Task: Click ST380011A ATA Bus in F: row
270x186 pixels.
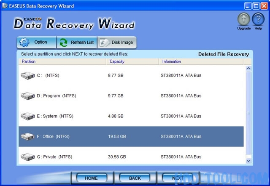Action: [181, 136]
